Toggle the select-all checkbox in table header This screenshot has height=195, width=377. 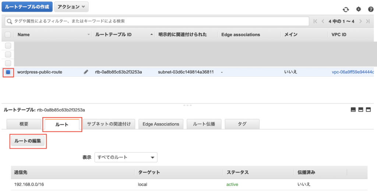tap(8, 35)
